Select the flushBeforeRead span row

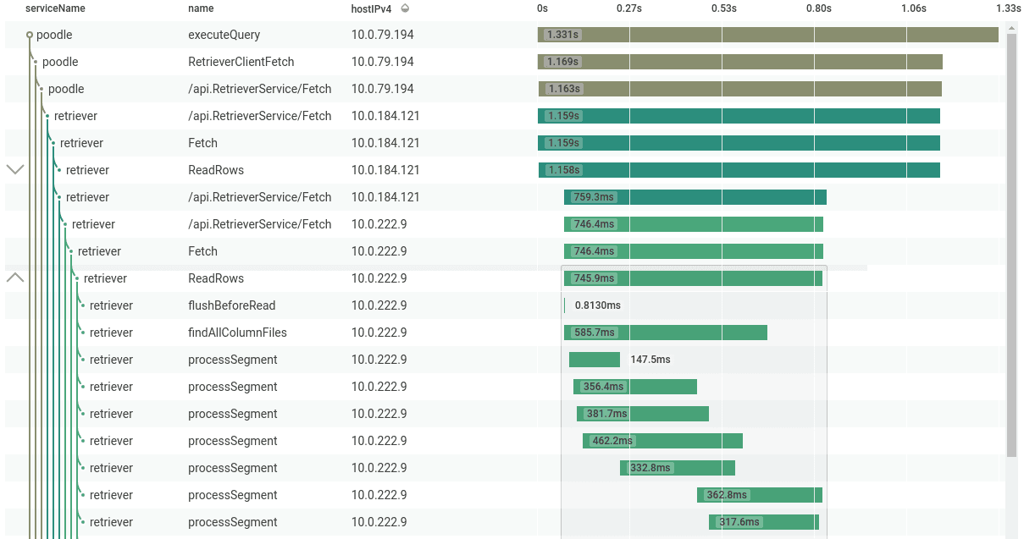231,305
